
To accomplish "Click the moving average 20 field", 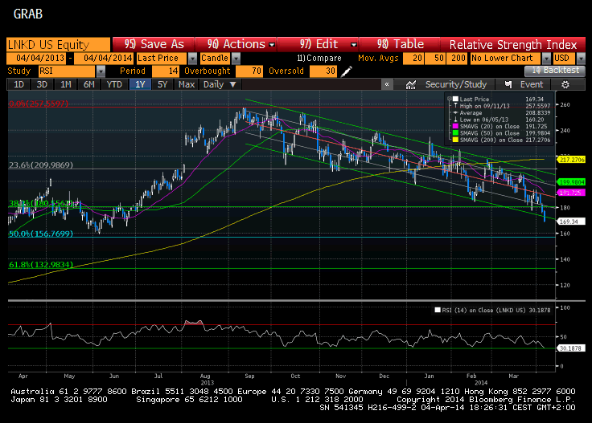I will pyautogui.click(x=413, y=59).
